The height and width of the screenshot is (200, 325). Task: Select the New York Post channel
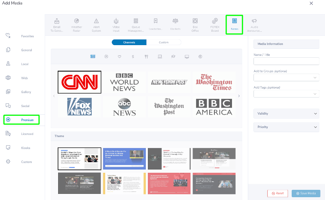click(169, 82)
